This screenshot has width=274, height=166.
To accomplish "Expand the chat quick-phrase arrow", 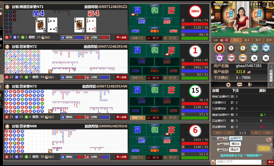I will coord(264,162).
